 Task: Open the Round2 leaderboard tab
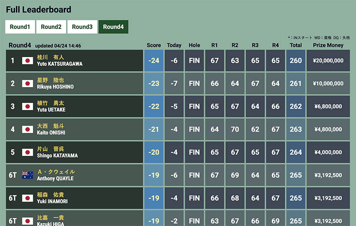point(51,27)
